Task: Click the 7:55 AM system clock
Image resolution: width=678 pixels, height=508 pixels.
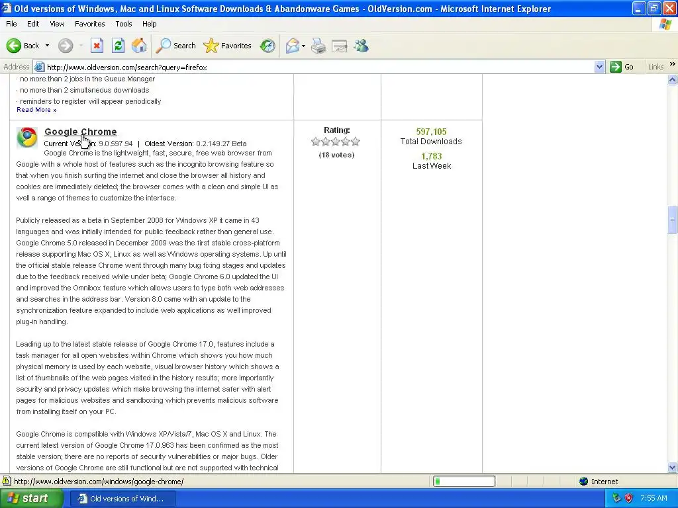Action: pos(654,498)
